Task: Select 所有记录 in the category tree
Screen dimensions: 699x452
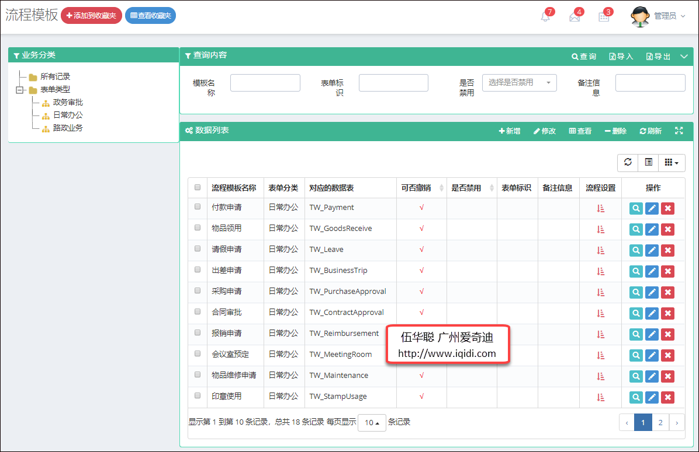Action: 56,76
